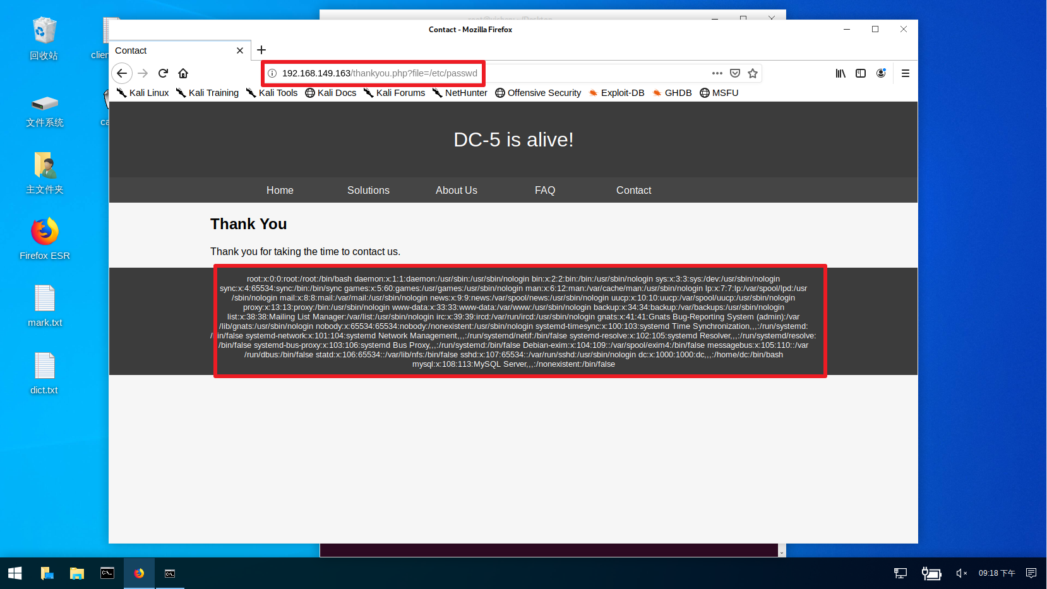Open the volume muted tray icon
Viewport: 1047px width, 589px height.
point(962,573)
